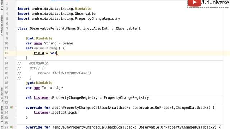Click 'PropertyChangeRegistry()' constructor call on line 21
The width and height of the screenshot is (230, 129).
(128, 98)
